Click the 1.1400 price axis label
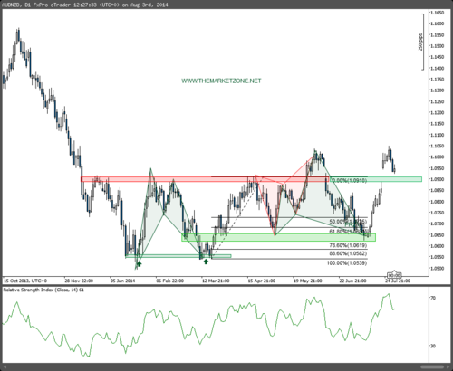The height and width of the screenshot is (371, 453). (x=438, y=69)
